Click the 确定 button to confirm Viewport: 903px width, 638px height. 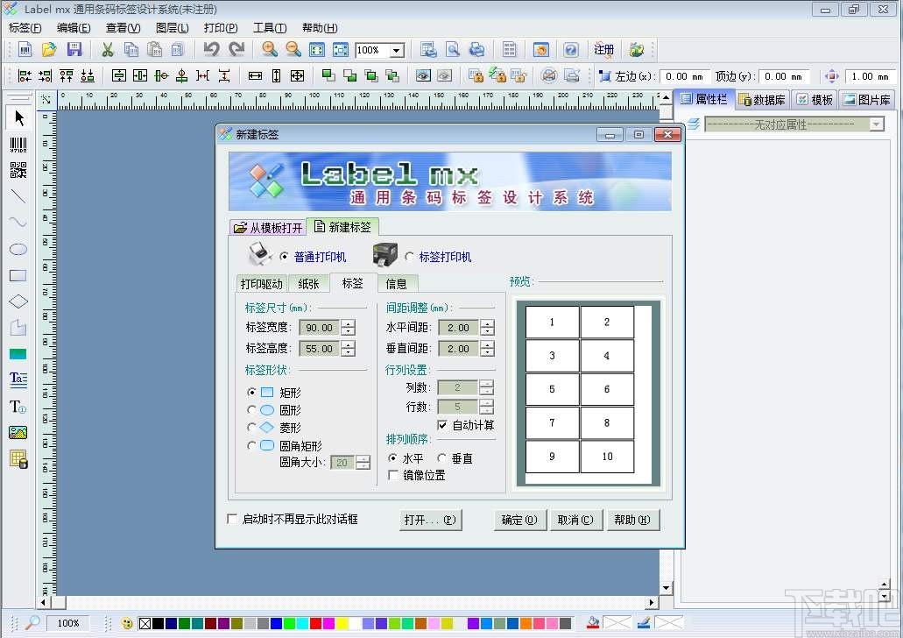click(519, 519)
